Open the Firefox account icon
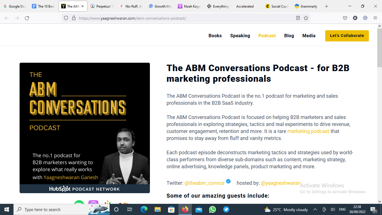 pos(355,18)
